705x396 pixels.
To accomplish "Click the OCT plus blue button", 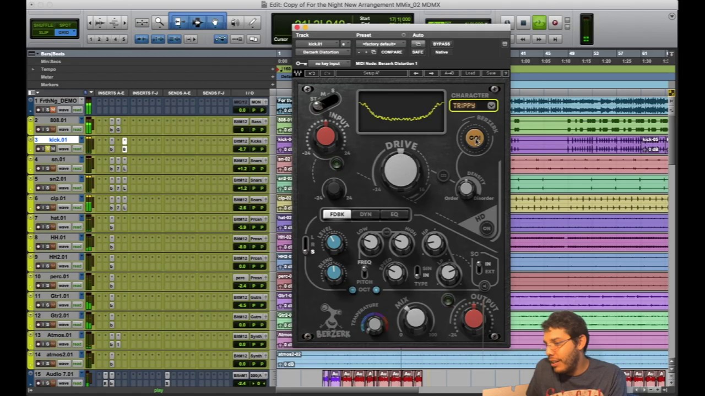I will point(376,290).
